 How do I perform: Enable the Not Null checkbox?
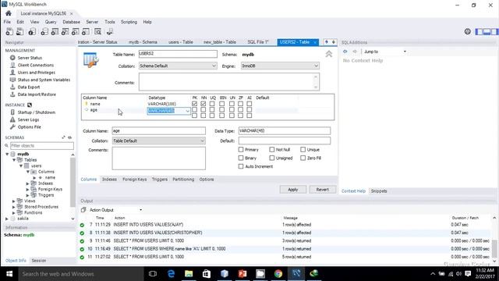pyautogui.click(x=272, y=149)
